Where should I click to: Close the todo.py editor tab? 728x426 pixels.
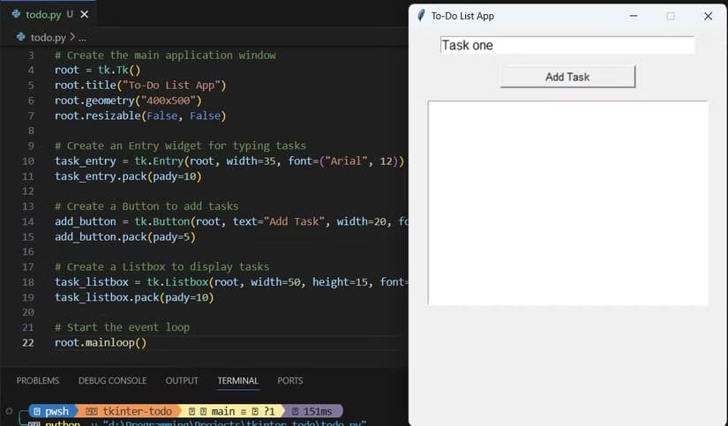pos(85,15)
